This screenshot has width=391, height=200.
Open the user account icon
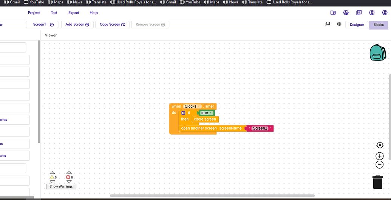pos(385,13)
